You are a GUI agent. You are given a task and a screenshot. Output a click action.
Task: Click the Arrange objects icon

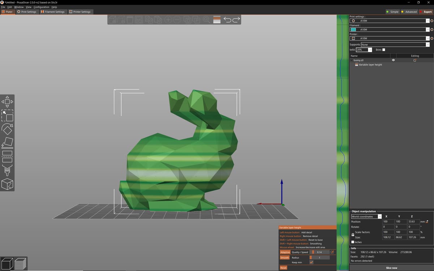pos(138,20)
